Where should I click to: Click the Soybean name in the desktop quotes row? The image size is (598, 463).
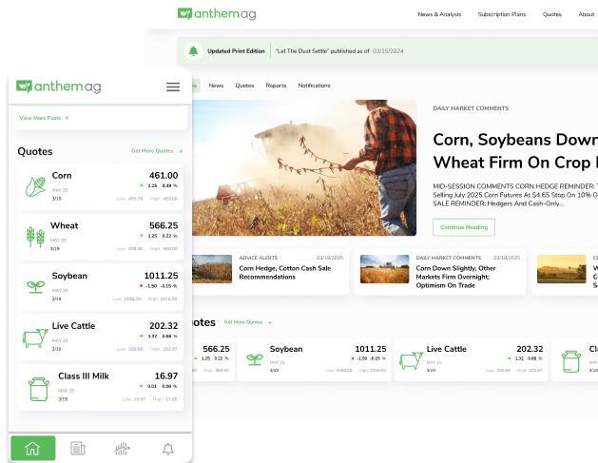tap(286, 349)
